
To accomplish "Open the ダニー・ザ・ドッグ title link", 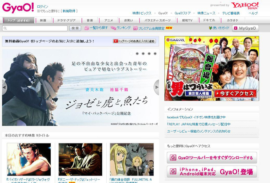I will [79, 180].
